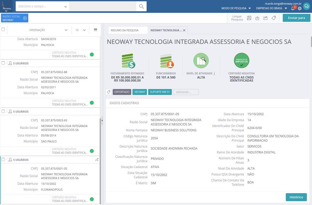Save the current search using disk icon
This screenshot has height=205, width=312.
249,18
